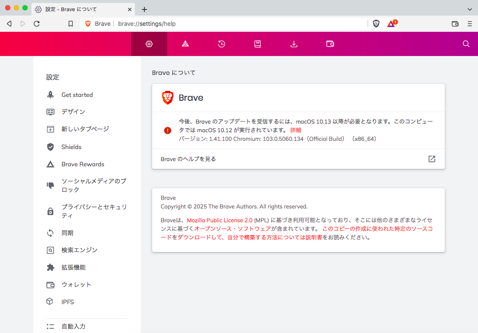Click the back navigation arrow

pyautogui.click(x=9, y=24)
